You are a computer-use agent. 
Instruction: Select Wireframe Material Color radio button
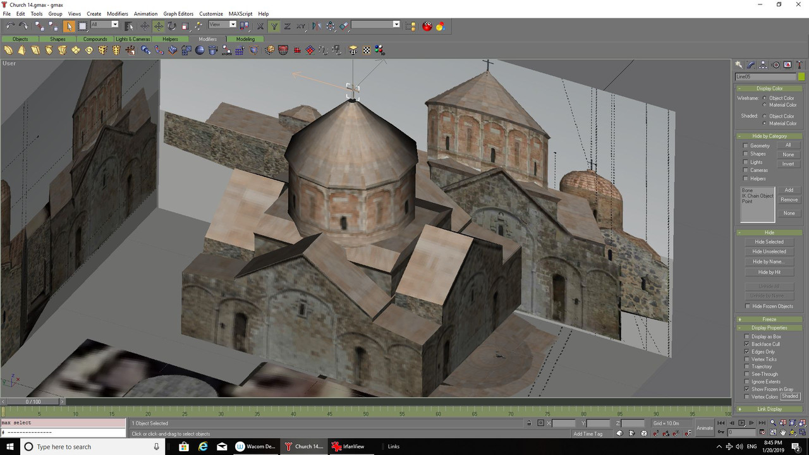[764, 105]
